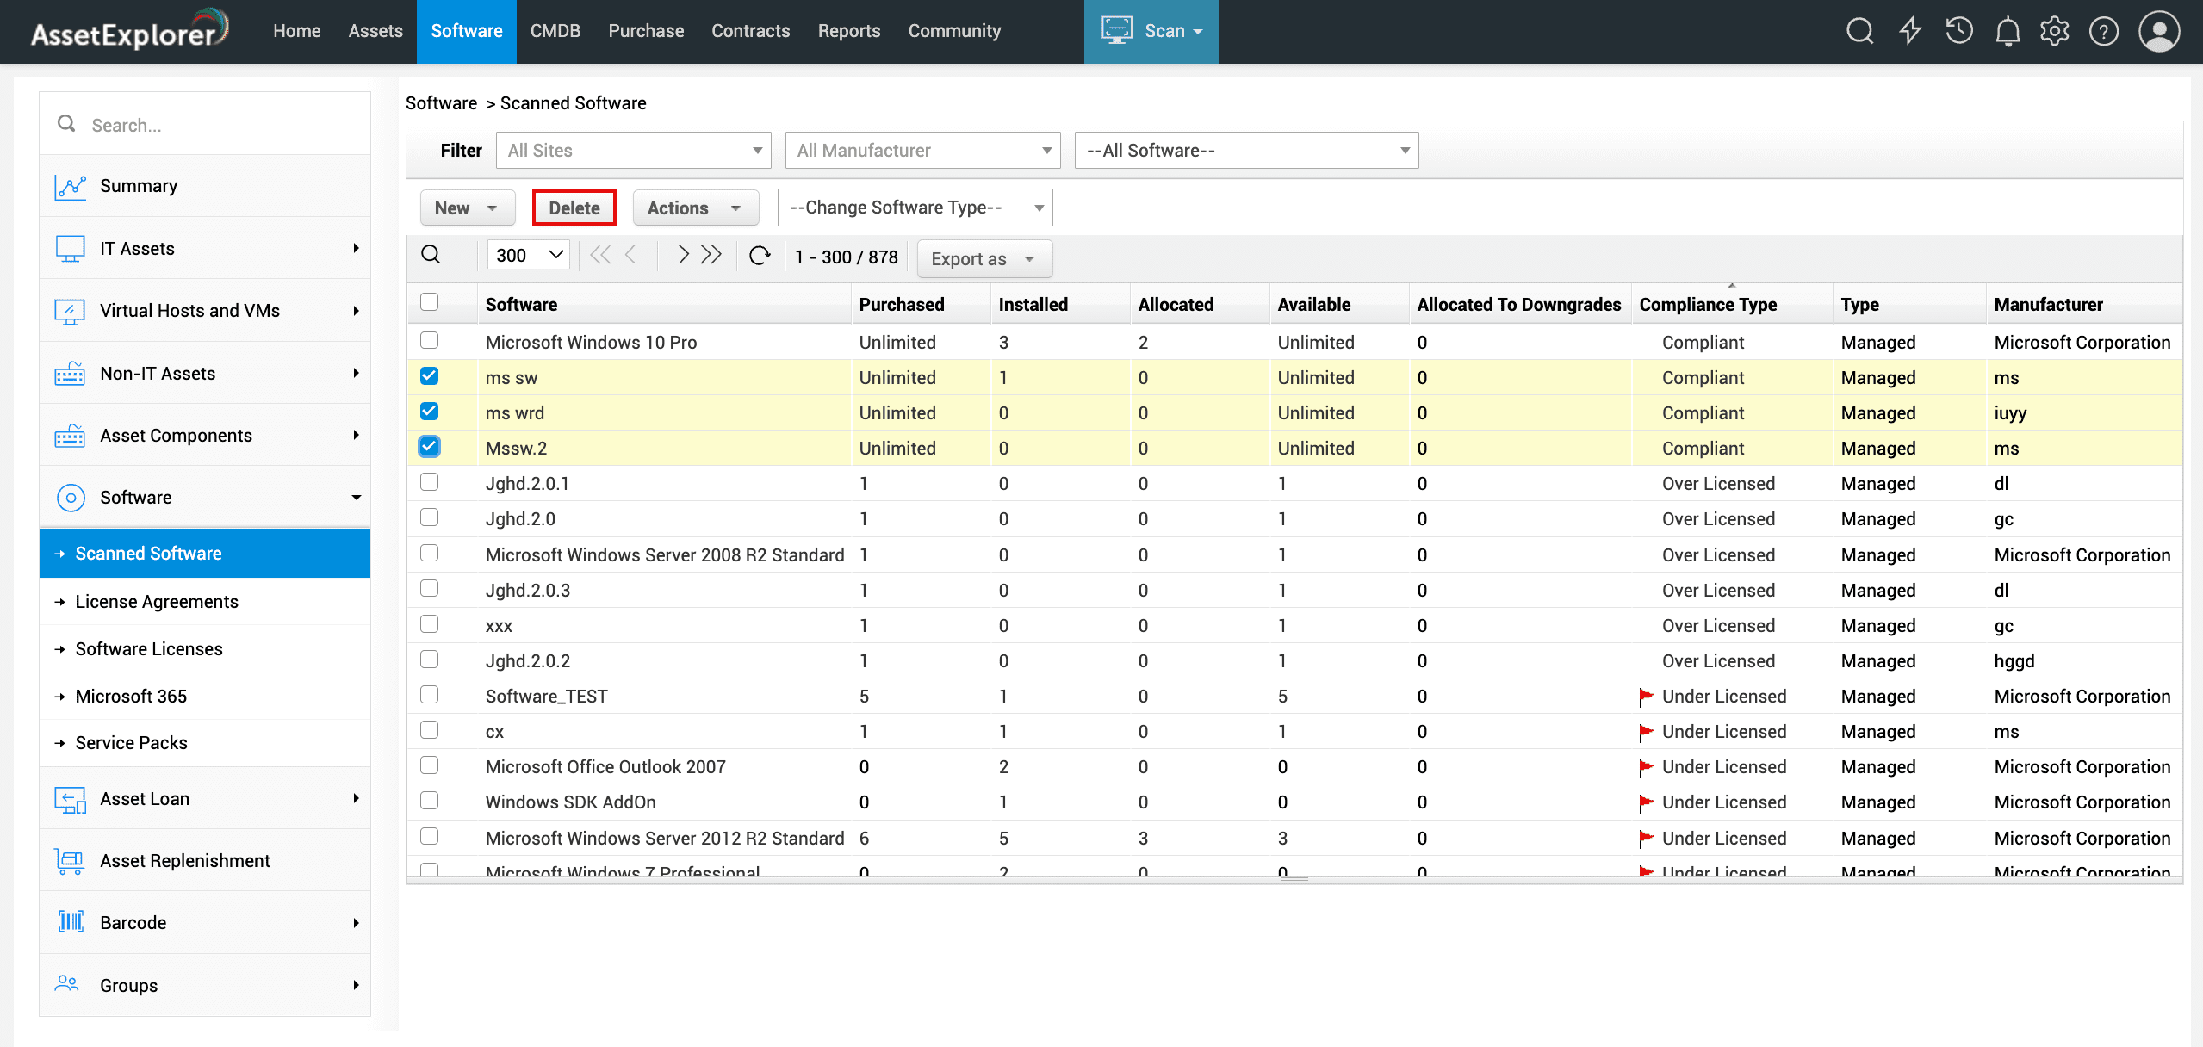Click the quick actions lightning bolt icon
Screen dimensions: 2203x1047
(x=1910, y=31)
